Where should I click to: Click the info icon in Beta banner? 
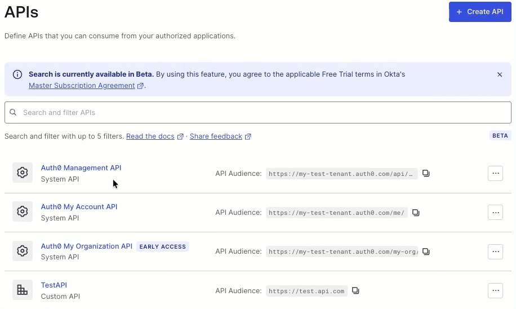click(17, 74)
